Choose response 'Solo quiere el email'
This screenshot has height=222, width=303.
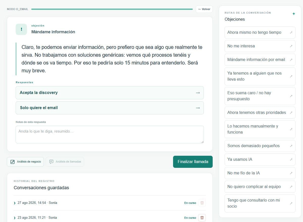point(110,108)
